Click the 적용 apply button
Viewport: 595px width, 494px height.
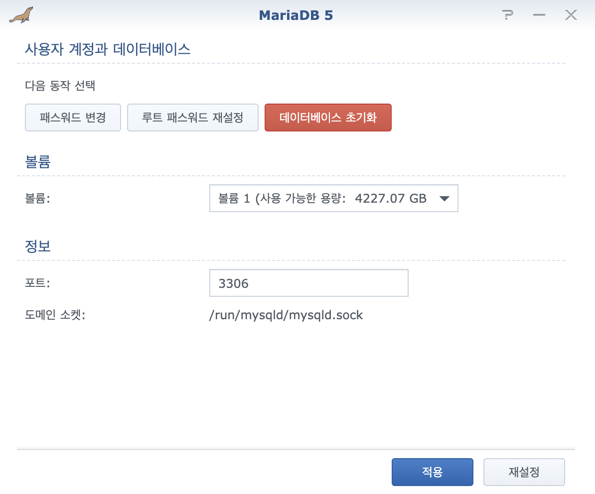tap(432, 472)
